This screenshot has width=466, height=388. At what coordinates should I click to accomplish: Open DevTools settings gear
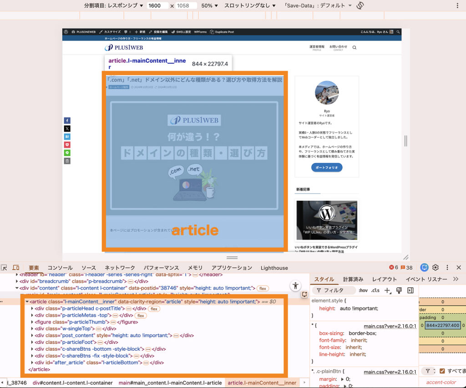436,268
